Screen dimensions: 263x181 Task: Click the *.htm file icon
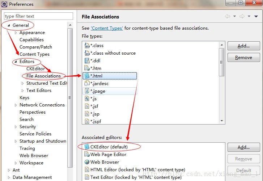click(87, 68)
